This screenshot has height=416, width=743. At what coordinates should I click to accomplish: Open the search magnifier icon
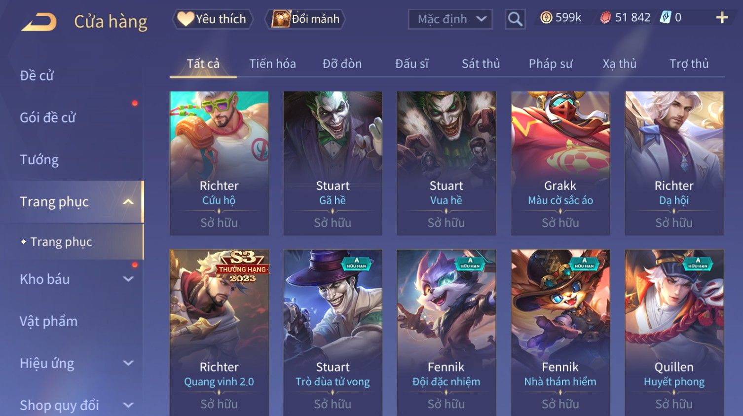click(515, 19)
